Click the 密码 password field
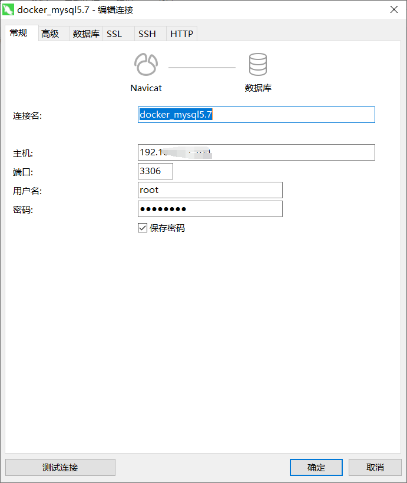 [x=210, y=209]
